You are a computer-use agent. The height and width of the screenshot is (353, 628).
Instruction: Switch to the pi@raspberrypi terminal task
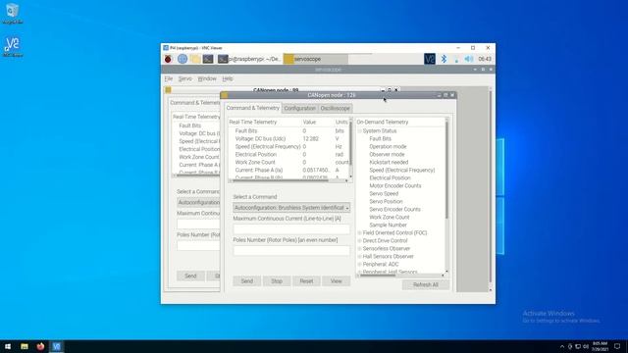coord(249,59)
